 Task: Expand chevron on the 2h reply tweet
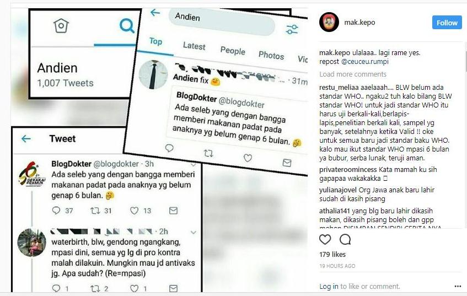[x=194, y=232]
